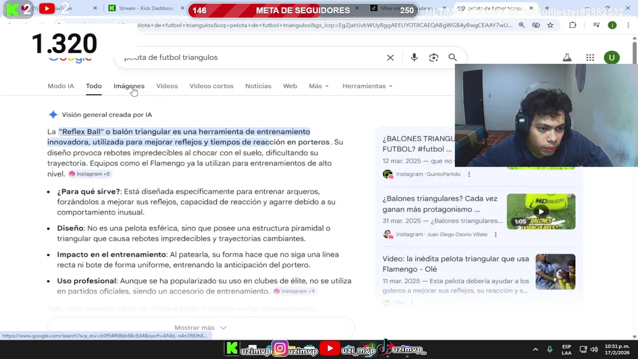The width and height of the screenshot is (638, 359).
Task: Click the zoom magnifier in the address bar
Action: [521, 25]
